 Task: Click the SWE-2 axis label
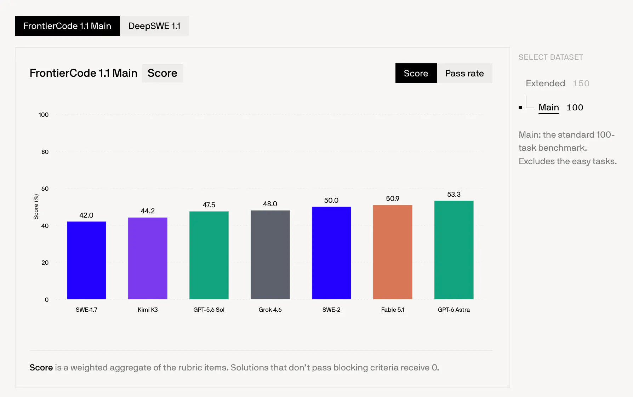click(x=331, y=310)
